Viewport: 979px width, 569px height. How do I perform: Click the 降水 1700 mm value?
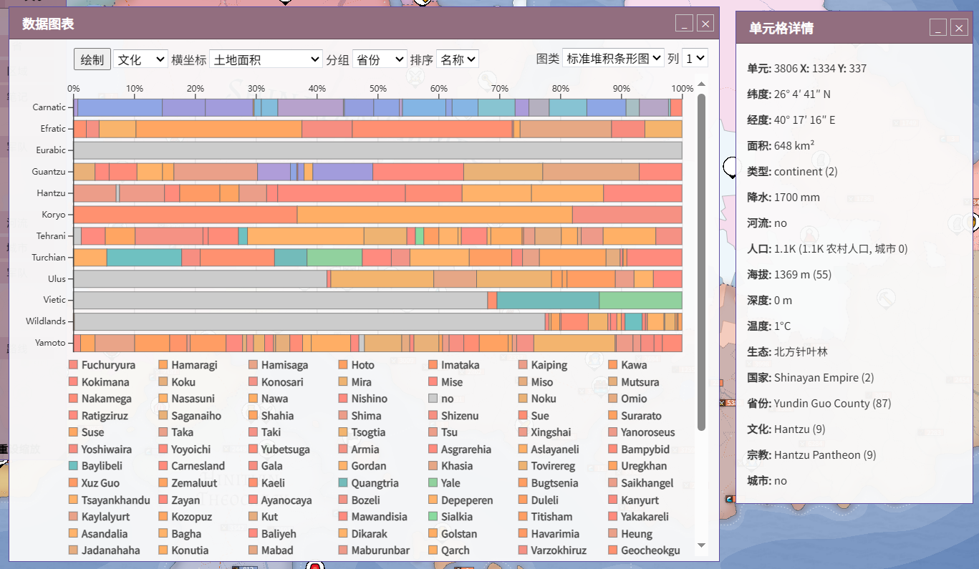pos(797,198)
